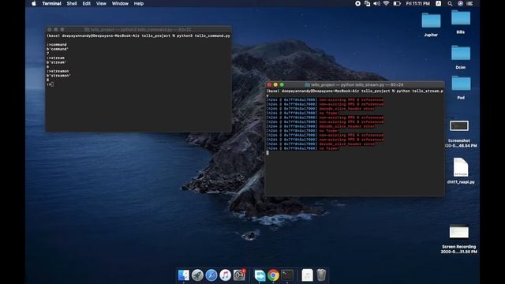Image resolution: width=505 pixels, height=284 pixels.
Task: Select the Screen Recording file thumbnail on desktop
Action: pos(459,231)
